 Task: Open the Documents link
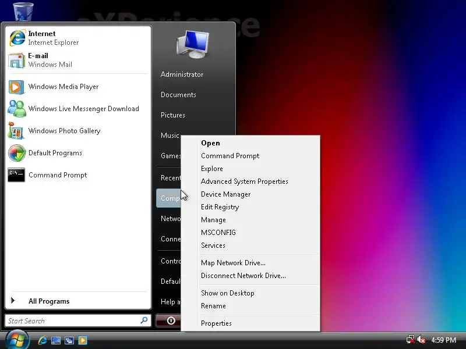178,95
